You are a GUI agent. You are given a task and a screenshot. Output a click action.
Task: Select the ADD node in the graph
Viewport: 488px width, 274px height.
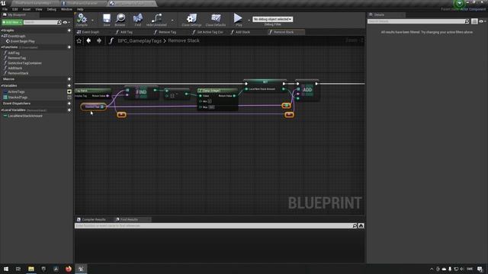tap(307, 90)
